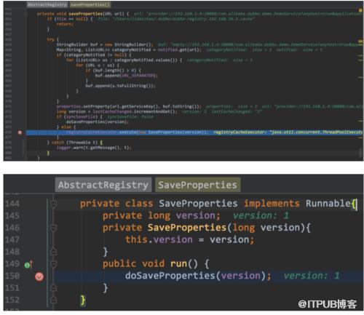Click the 'private long version;' field declaration
Viewport: 364px width, 315px height.
point(161,215)
